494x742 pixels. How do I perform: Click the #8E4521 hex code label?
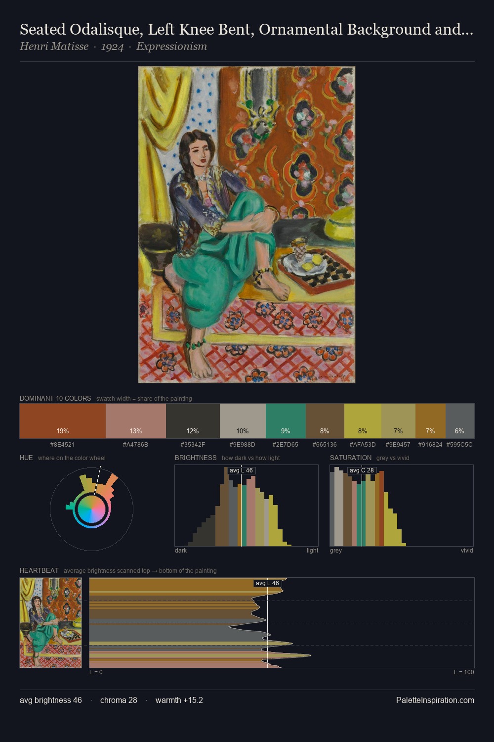pyautogui.click(x=63, y=445)
